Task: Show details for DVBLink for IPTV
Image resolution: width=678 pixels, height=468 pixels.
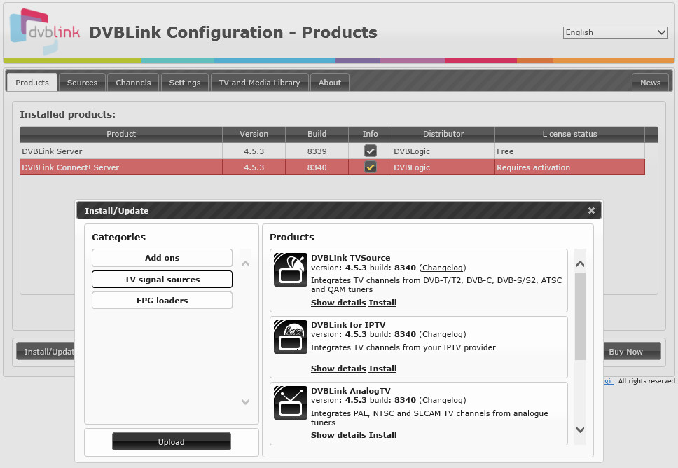Action: (x=338, y=369)
